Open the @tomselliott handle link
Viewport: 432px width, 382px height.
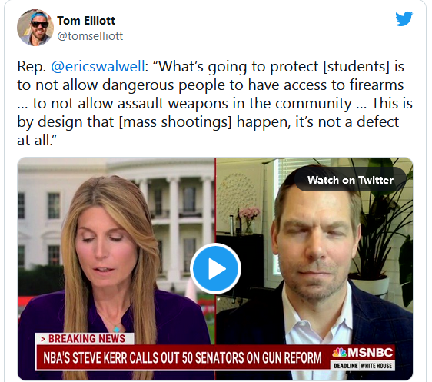click(x=90, y=36)
